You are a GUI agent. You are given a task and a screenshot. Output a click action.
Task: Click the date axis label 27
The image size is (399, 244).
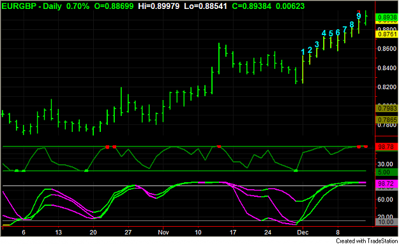point(128,233)
